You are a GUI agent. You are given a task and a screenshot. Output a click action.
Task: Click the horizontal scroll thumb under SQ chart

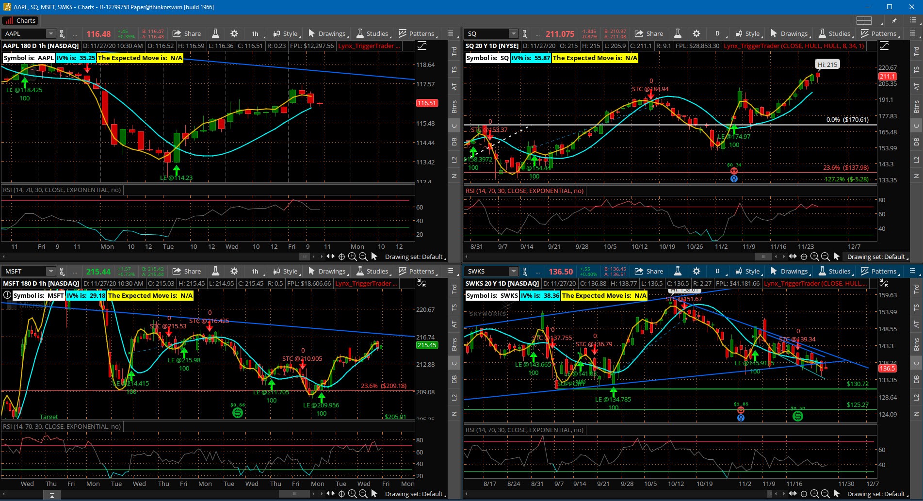[763, 257]
